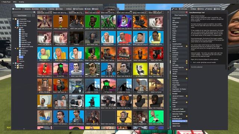Image resolution: width=239 pixels, height=134 pixels.
Task: Open the Favorite spawnlist entry
Action: [x=22, y=61]
